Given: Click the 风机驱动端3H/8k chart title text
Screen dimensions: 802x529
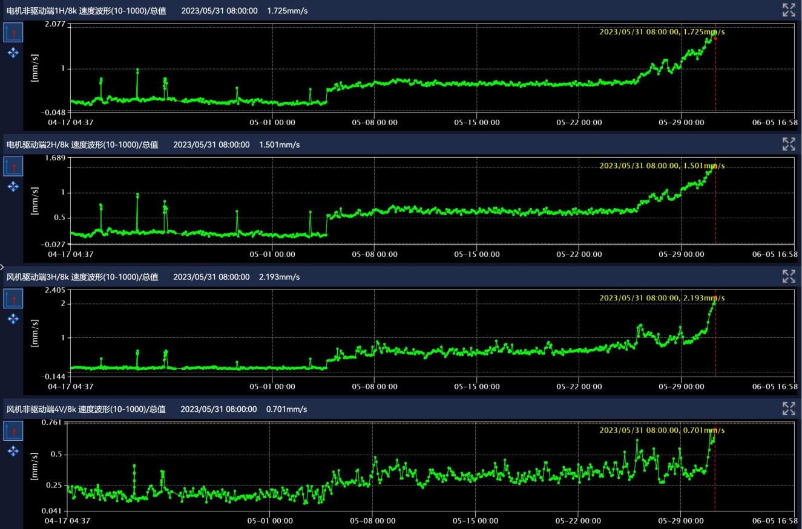Looking at the screenshot, I should click(x=82, y=277).
